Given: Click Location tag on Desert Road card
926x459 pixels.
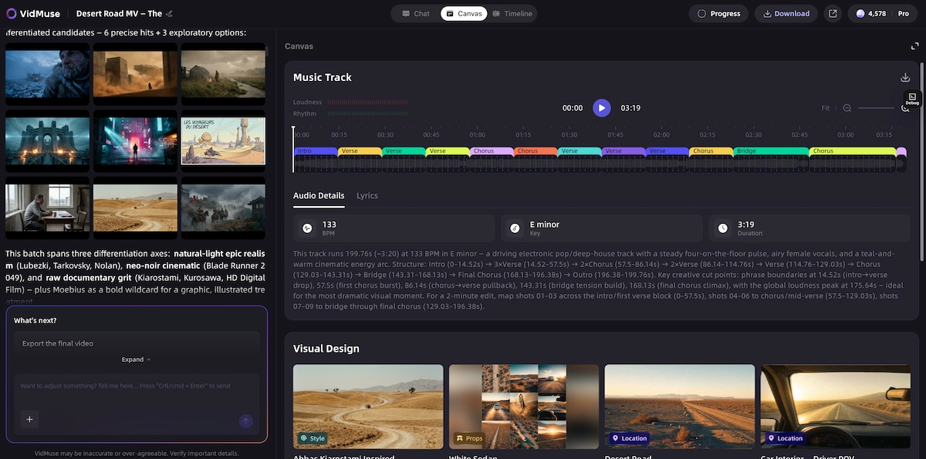Looking at the screenshot, I should (629, 438).
